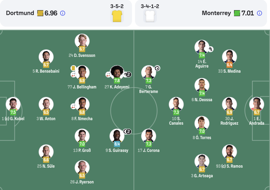Select N. Deossa player name

click(x=202, y=100)
